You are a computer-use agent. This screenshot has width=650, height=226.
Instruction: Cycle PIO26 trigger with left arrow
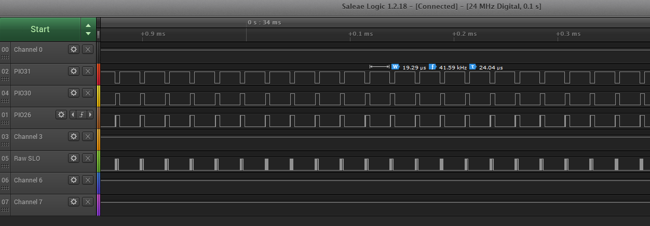pos(73,115)
